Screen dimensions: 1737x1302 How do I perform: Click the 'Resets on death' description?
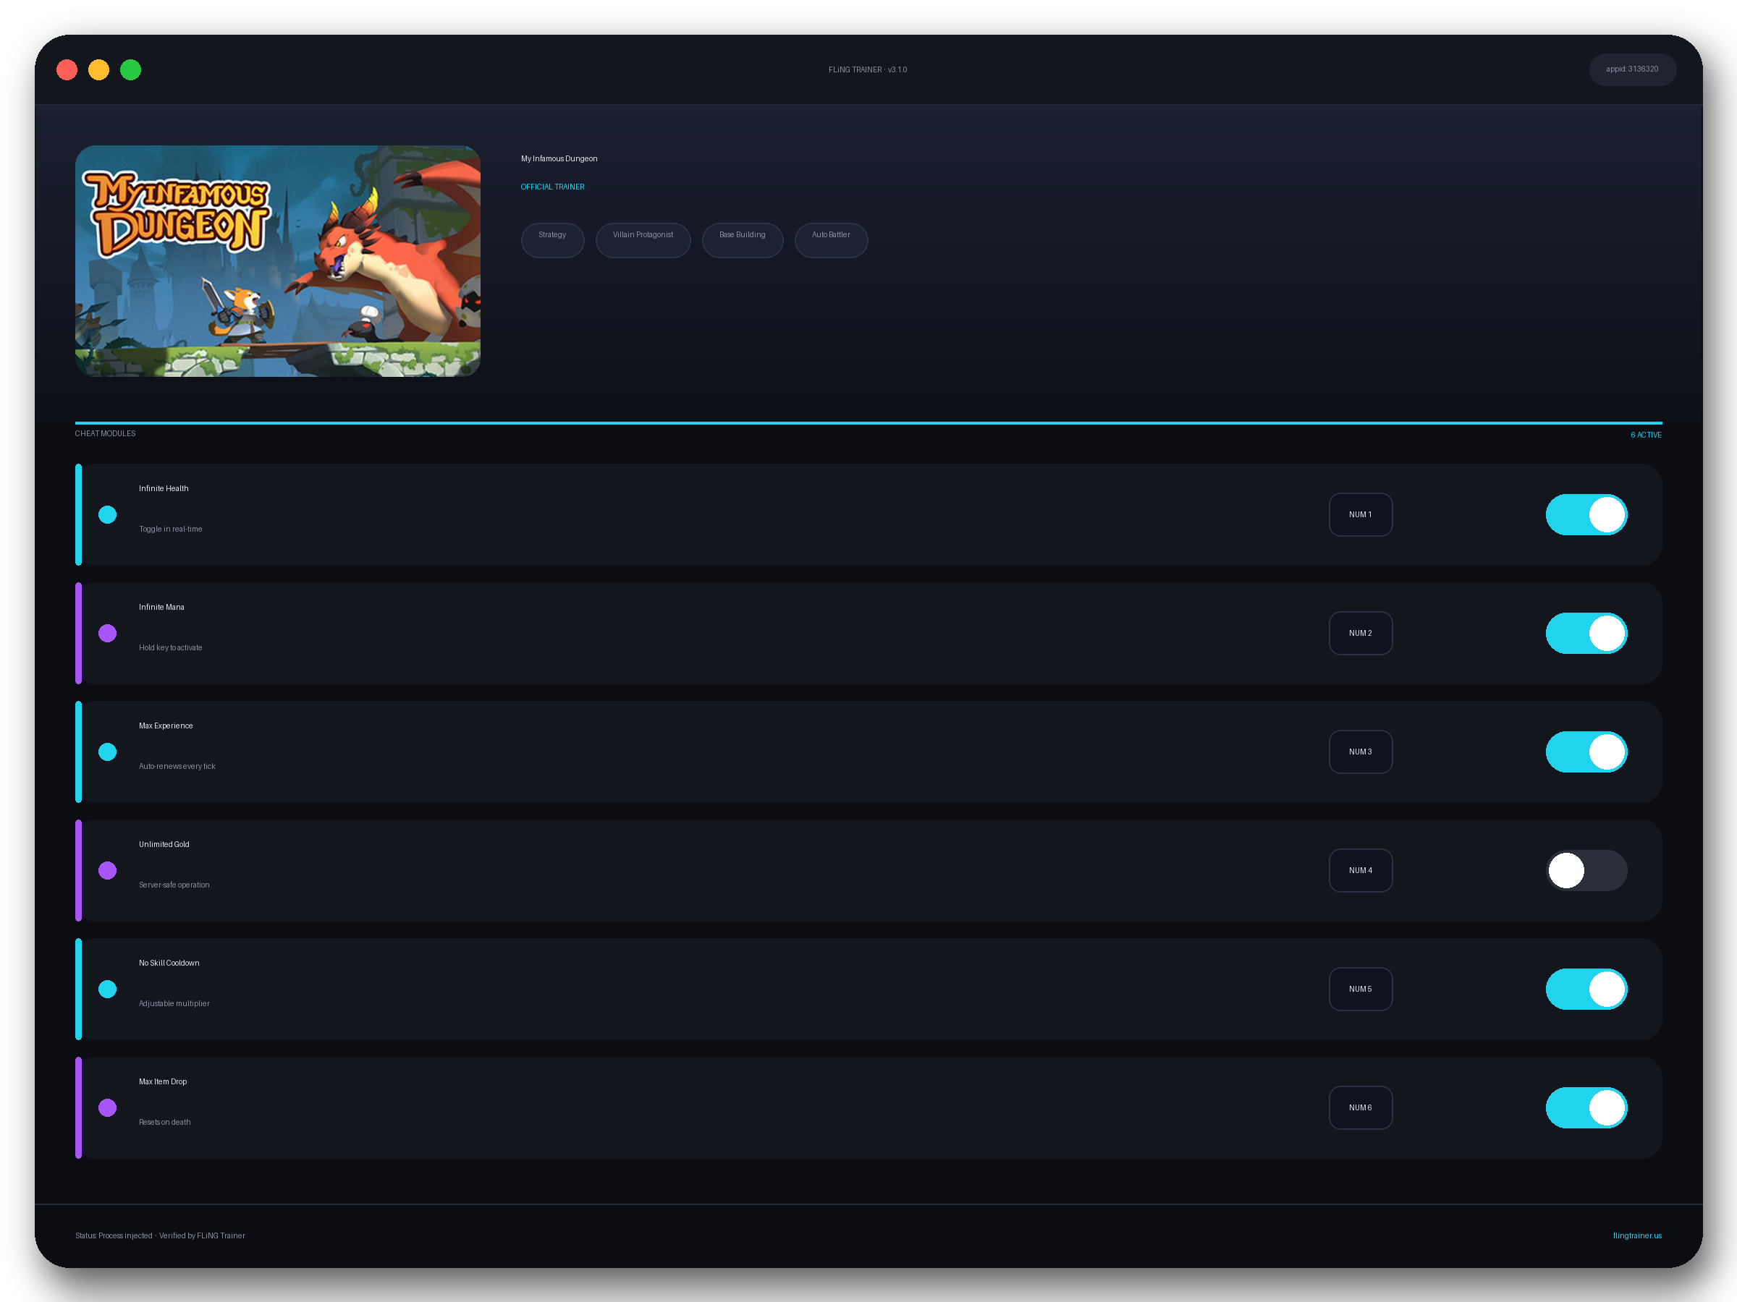pyautogui.click(x=165, y=1121)
